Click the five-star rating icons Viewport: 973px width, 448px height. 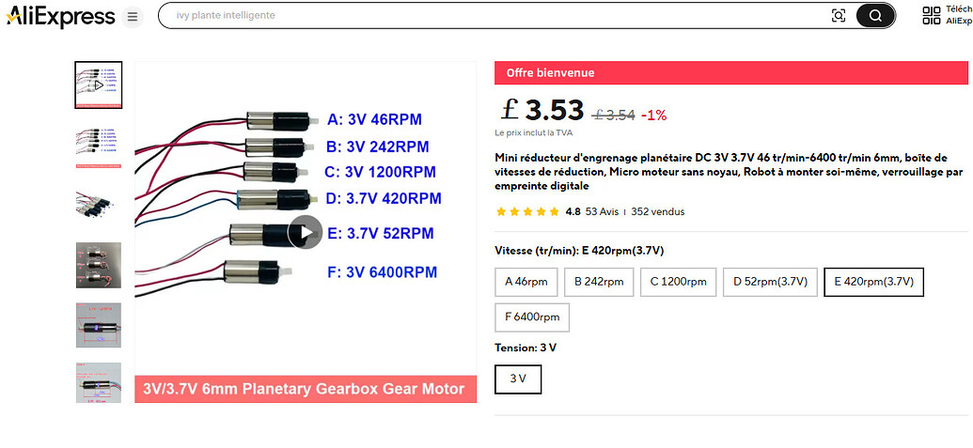(527, 212)
